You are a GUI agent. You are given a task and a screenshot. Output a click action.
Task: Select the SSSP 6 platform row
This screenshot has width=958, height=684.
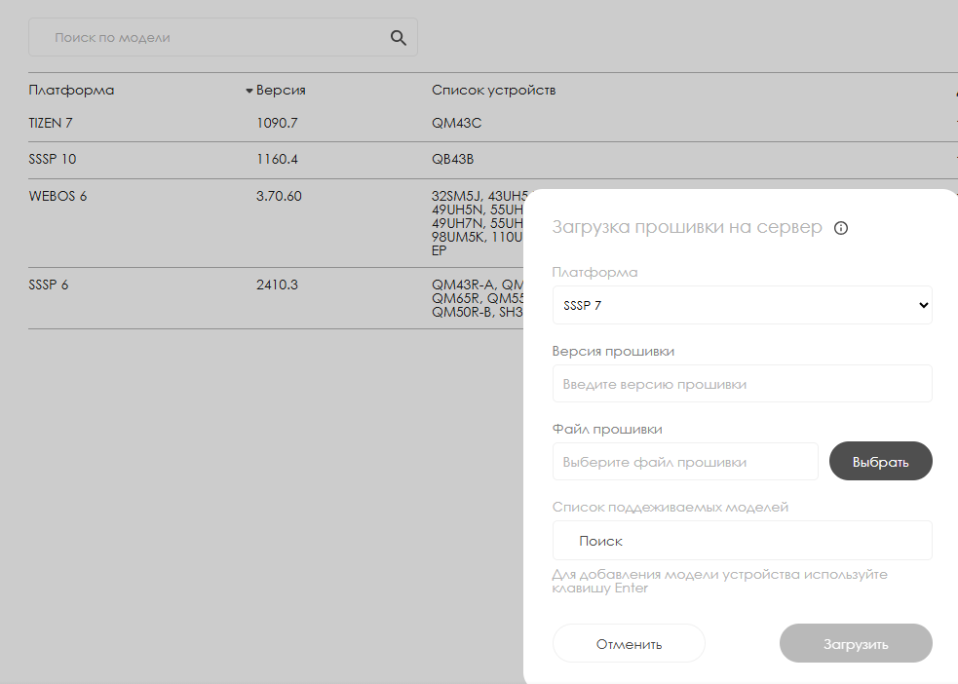tap(48, 285)
